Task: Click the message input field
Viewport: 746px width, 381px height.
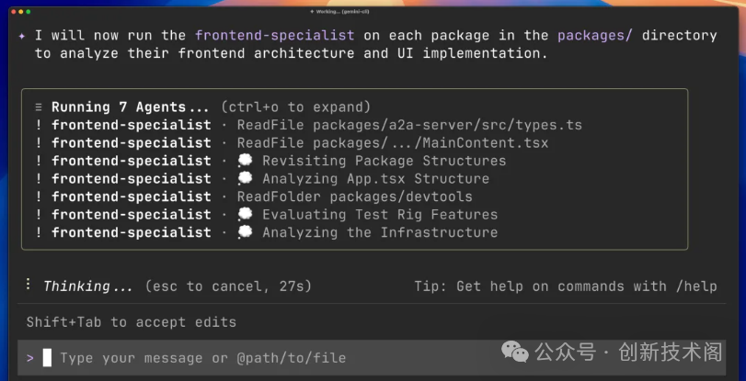Action: pyautogui.click(x=372, y=357)
